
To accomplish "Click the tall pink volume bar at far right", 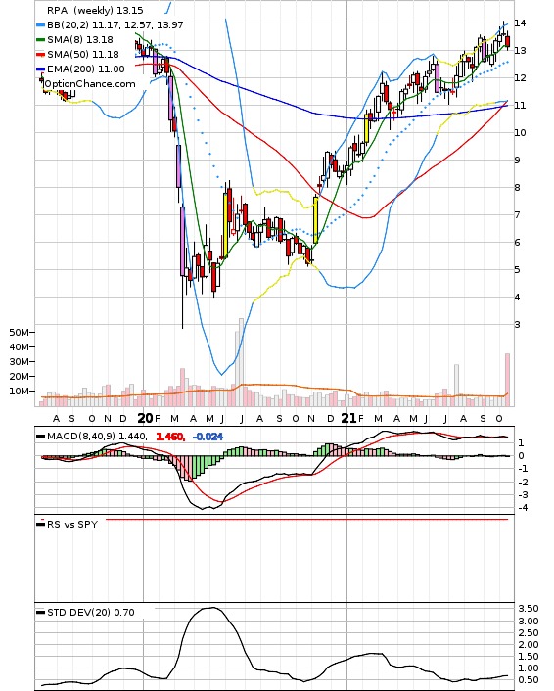I will pyautogui.click(x=507, y=380).
